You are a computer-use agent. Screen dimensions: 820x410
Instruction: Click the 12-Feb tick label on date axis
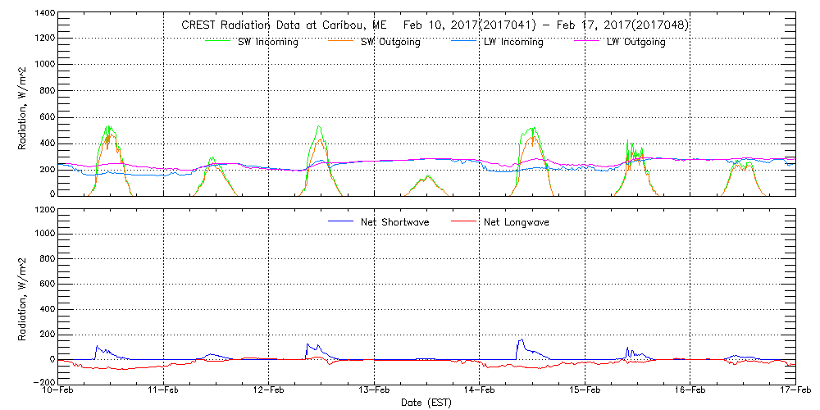point(269,392)
